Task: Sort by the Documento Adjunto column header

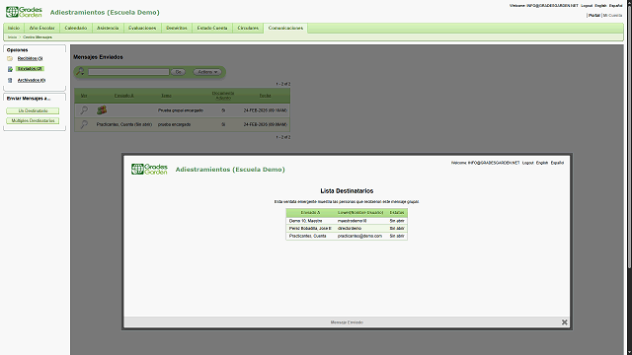Action: click(x=223, y=96)
